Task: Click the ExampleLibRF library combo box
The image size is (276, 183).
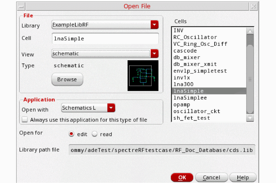Action: [x=105, y=25]
